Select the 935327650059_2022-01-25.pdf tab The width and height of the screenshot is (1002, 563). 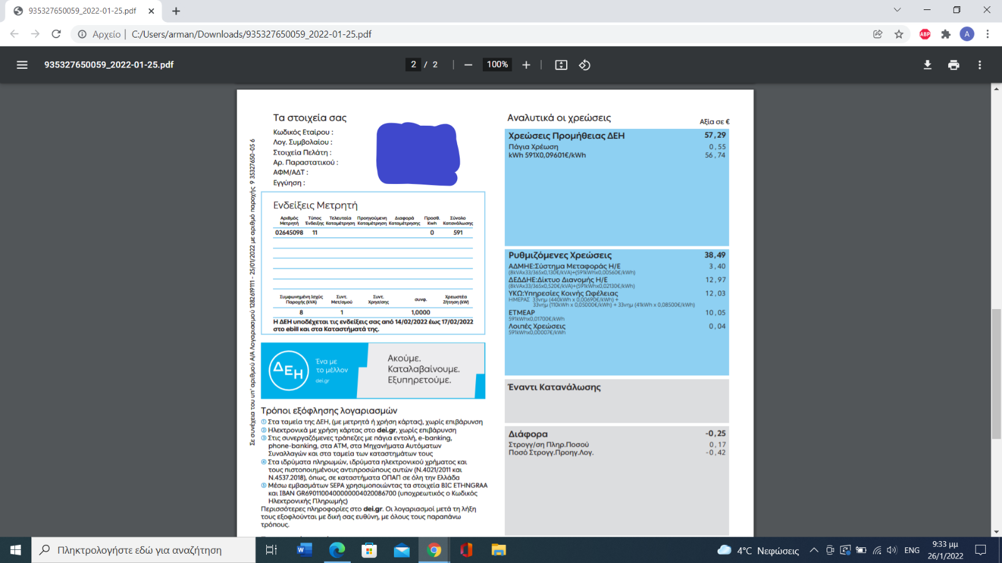pyautogui.click(x=84, y=11)
